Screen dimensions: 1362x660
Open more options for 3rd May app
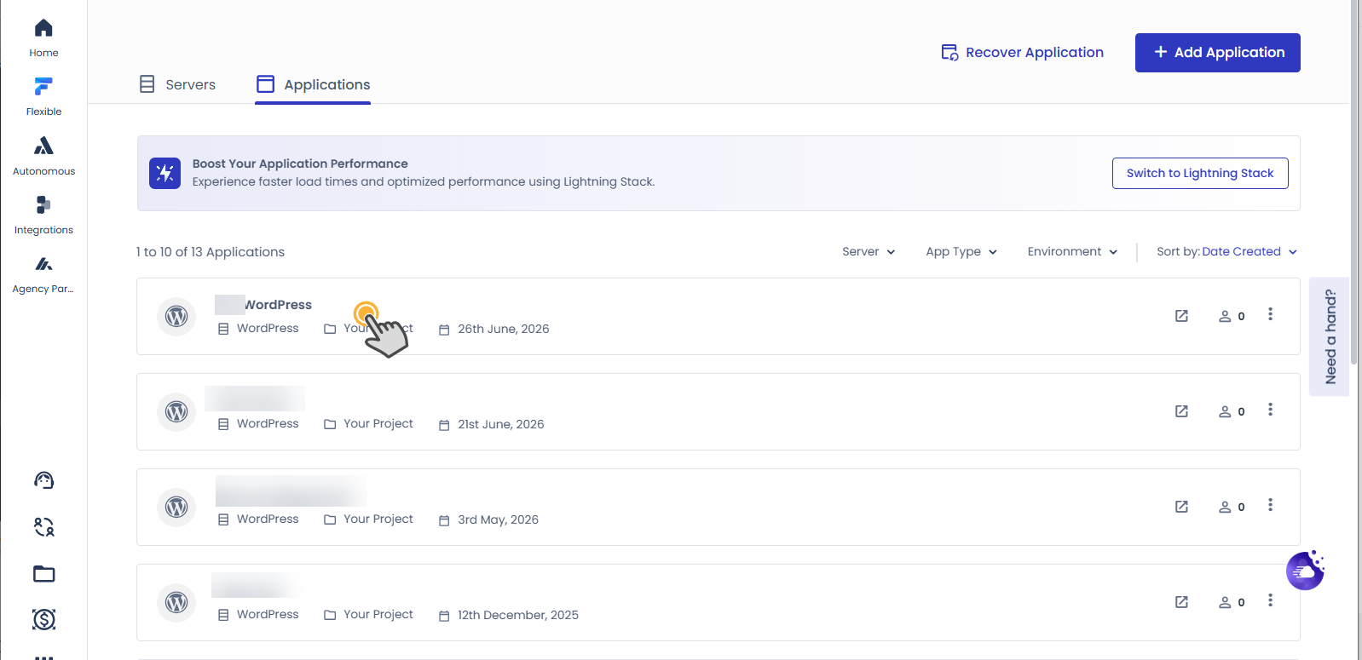pos(1270,505)
